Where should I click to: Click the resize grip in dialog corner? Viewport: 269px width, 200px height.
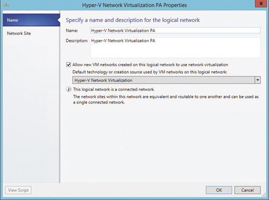264,195
